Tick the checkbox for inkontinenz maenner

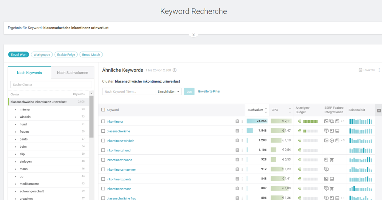(x=103, y=169)
